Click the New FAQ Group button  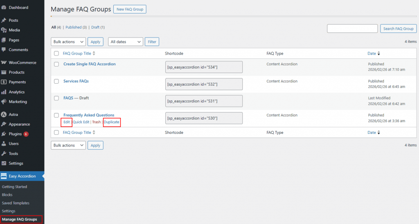(x=130, y=9)
